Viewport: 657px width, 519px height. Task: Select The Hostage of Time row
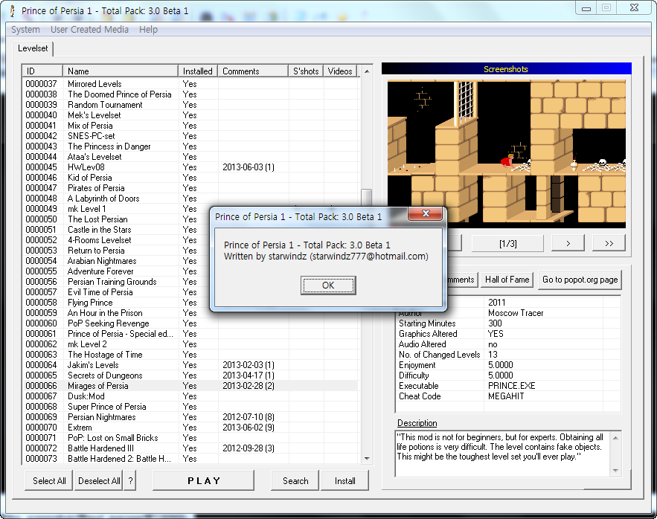[x=190, y=355]
